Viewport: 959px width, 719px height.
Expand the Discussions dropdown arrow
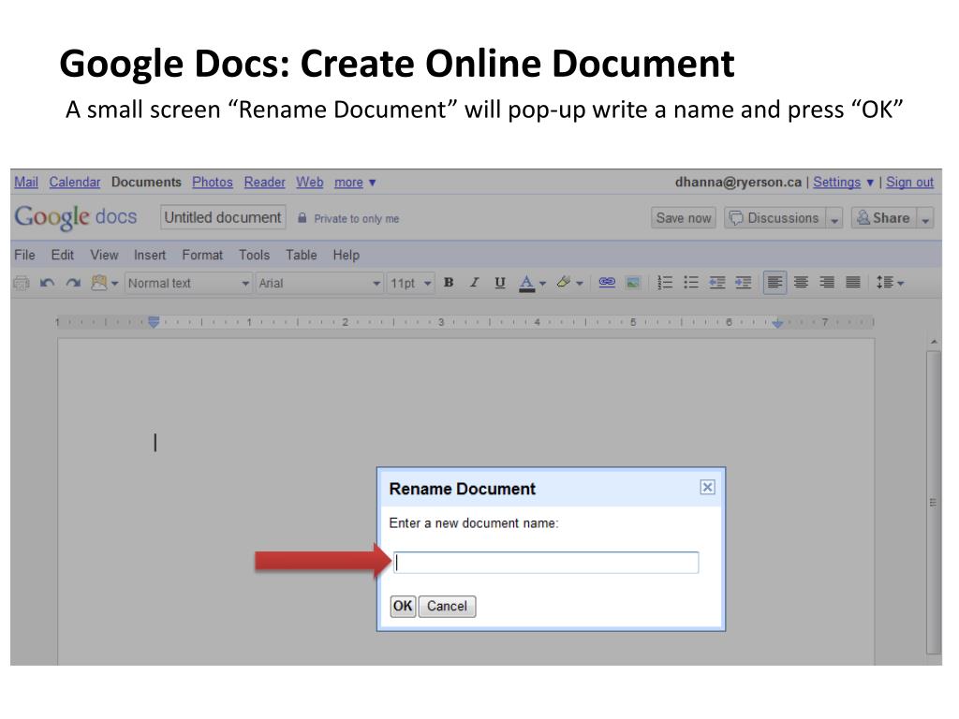pyautogui.click(x=834, y=219)
